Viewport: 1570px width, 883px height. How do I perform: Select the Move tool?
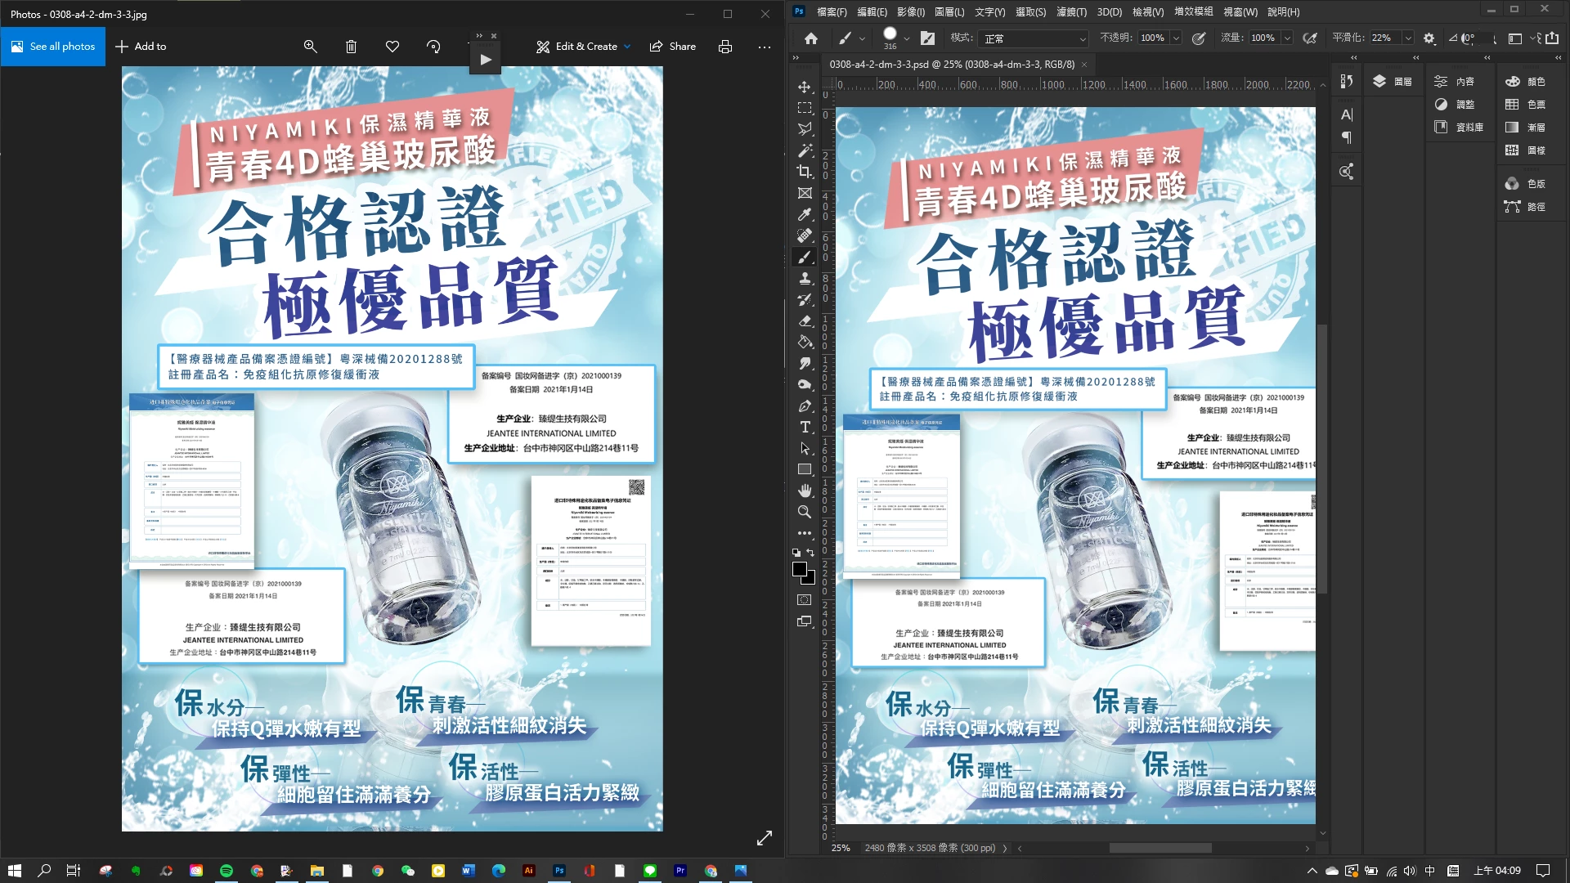click(805, 87)
